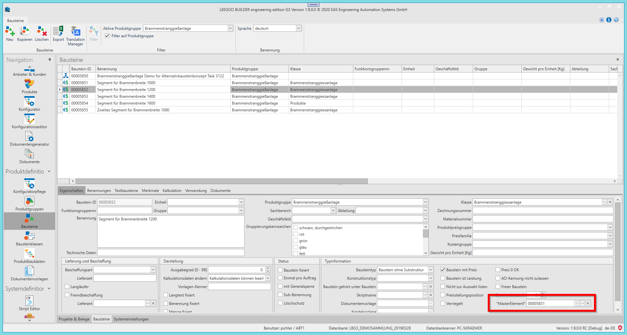Open the Aktive Produktgruppe dropdown

point(230,28)
